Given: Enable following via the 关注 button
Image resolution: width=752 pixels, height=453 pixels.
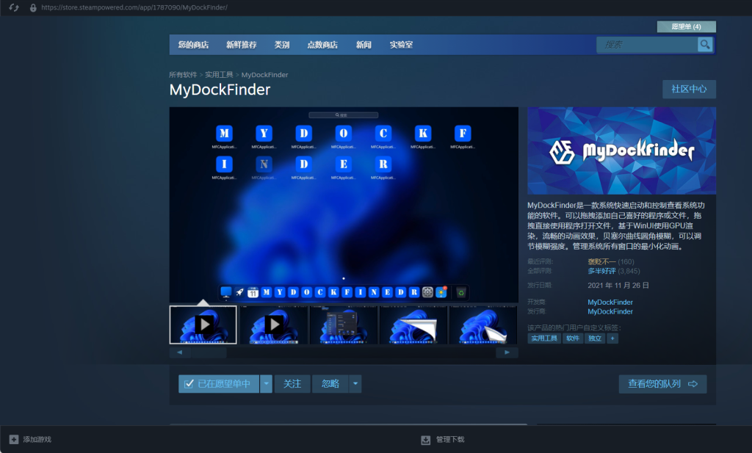Looking at the screenshot, I should click(292, 383).
